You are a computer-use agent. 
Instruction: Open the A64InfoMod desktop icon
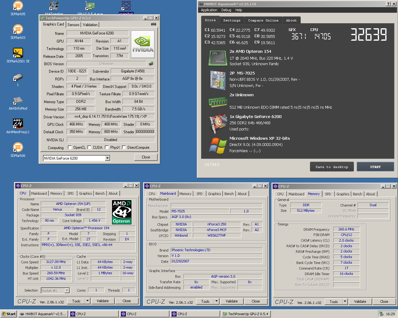point(18,102)
